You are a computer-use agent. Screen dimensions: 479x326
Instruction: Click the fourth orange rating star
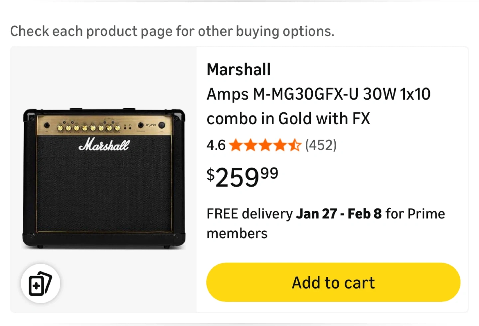tap(280, 145)
